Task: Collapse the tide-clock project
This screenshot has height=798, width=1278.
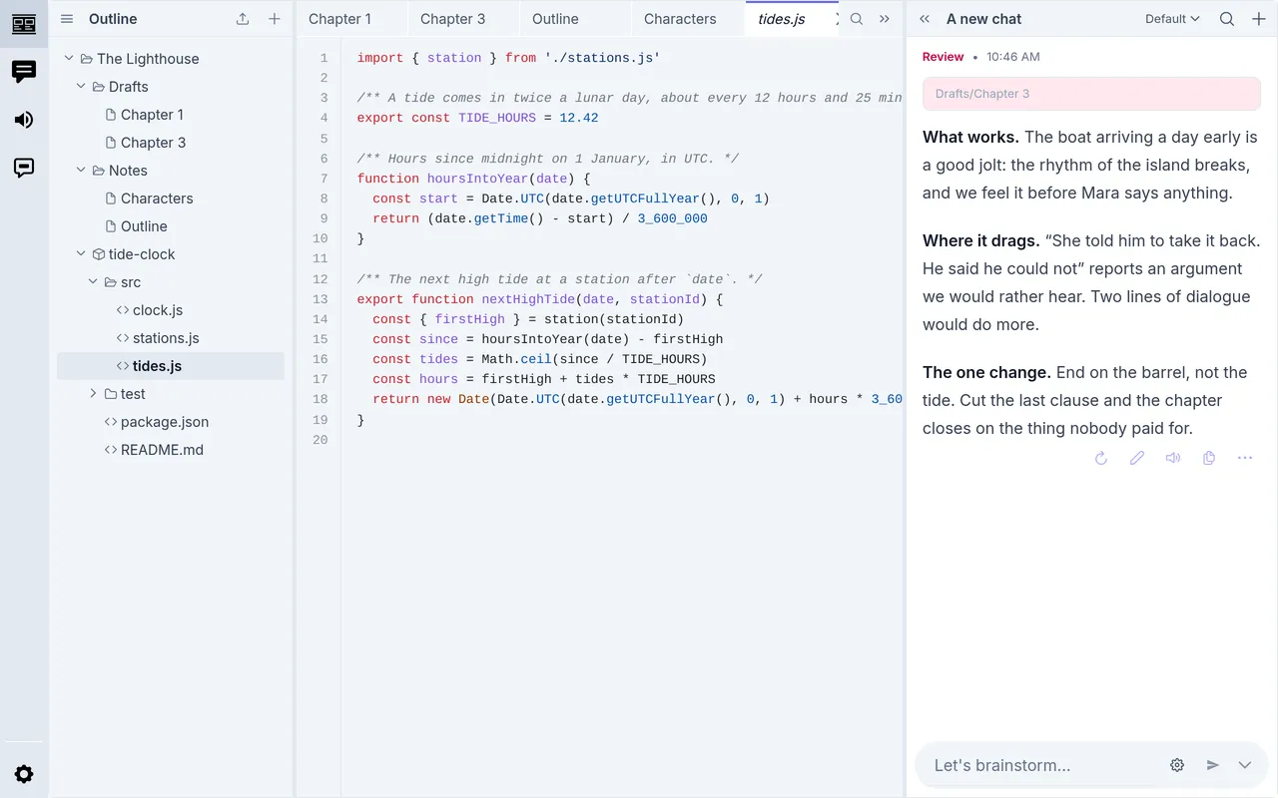Action: pos(81,254)
